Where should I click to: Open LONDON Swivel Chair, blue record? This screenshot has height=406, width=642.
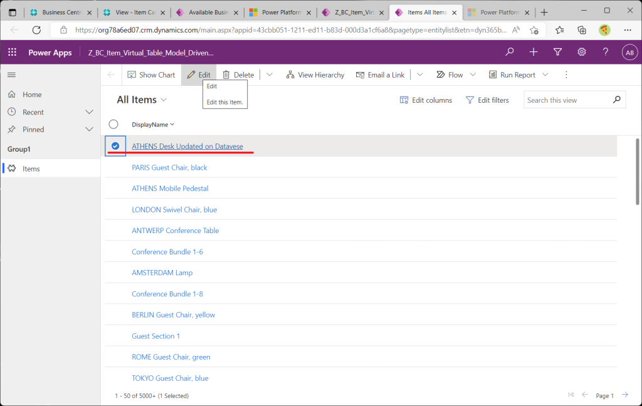(x=174, y=209)
